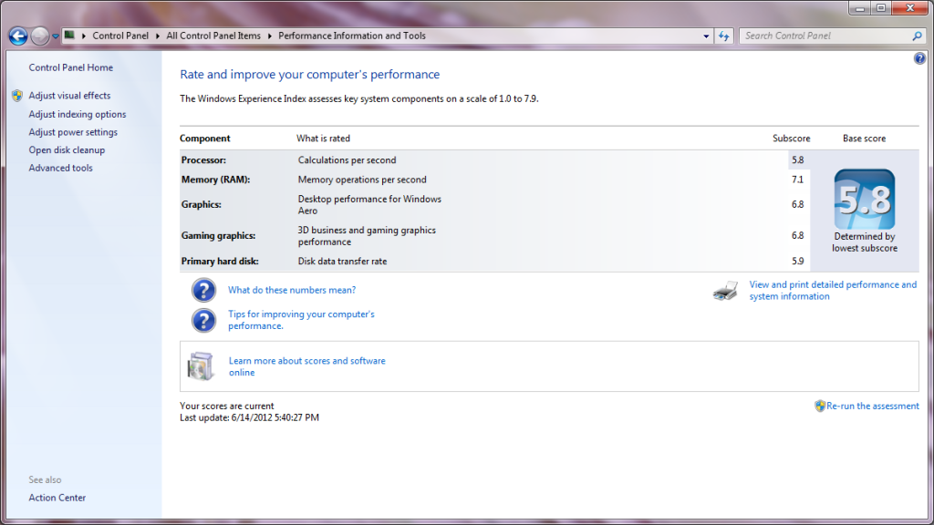
Task: Open the address bar history dropdown
Action: coord(707,36)
